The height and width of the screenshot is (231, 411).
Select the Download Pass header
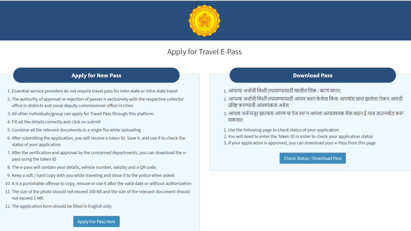[313, 75]
